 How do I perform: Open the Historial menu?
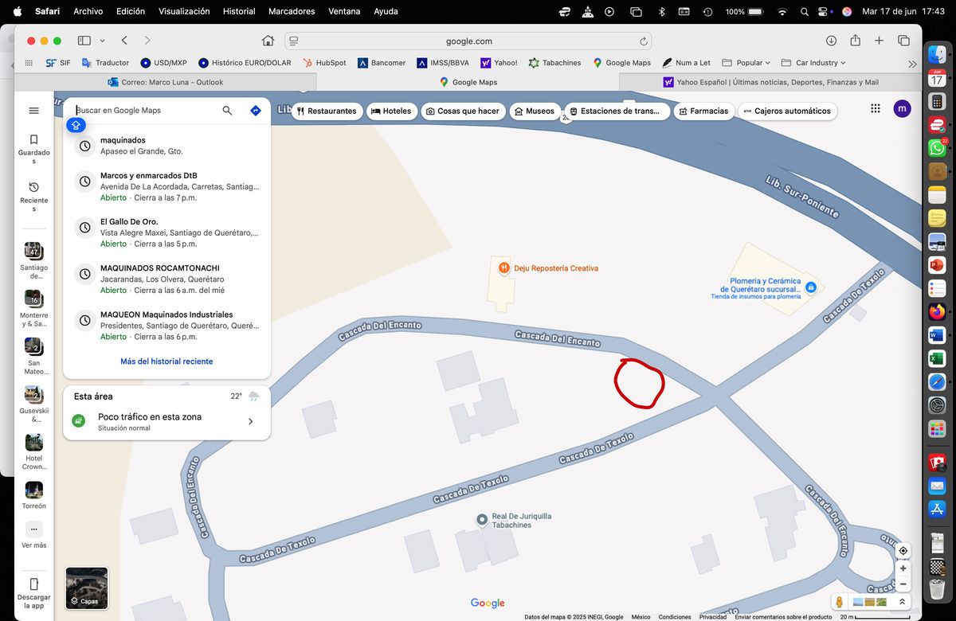tap(239, 11)
